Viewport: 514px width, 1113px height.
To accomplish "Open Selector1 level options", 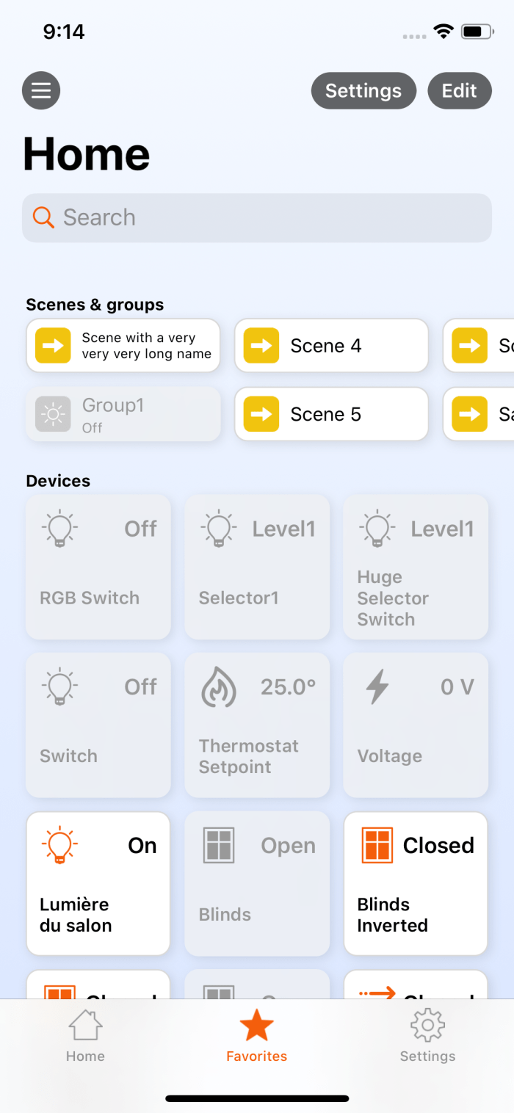I will click(x=257, y=566).
